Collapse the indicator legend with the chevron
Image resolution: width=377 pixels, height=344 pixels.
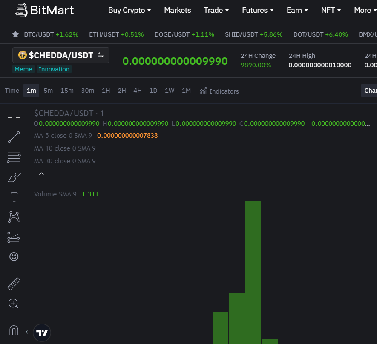click(x=41, y=174)
